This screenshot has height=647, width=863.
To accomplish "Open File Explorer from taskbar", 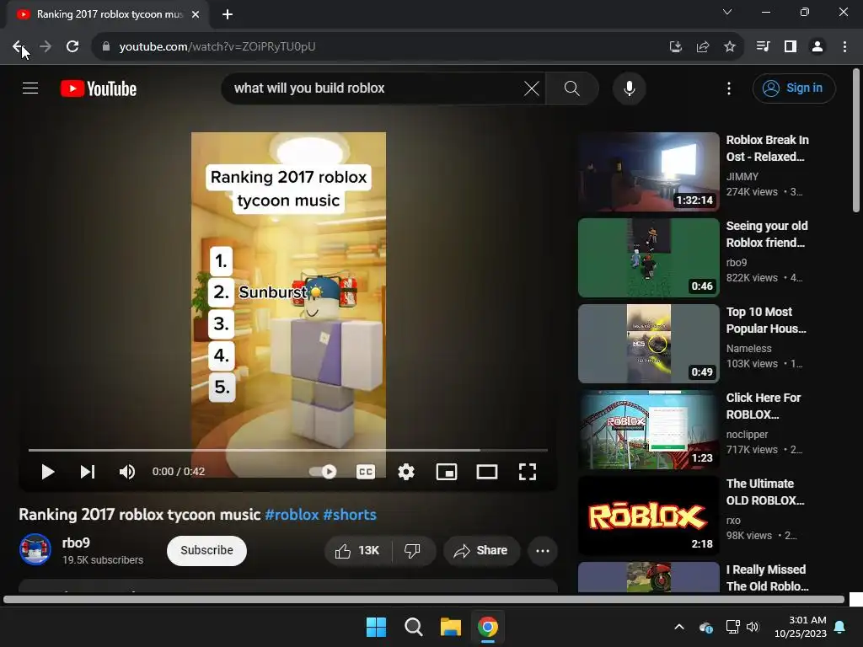I will pyautogui.click(x=450, y=627).
